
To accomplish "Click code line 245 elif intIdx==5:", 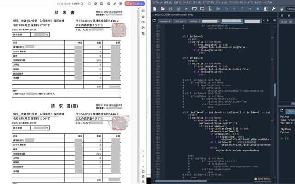I will click(193, 37).
